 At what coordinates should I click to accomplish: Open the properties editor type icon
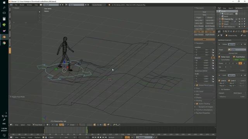pyautogui.click(x=219, y=32)
